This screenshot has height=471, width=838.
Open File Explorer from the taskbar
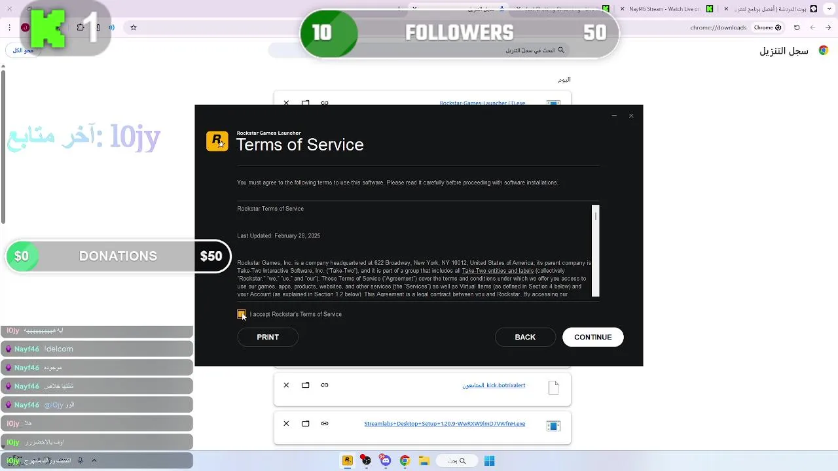point(424,461)
